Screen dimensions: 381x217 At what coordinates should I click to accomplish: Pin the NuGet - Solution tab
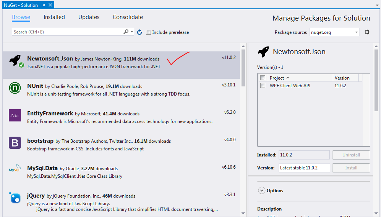point(43,5)
